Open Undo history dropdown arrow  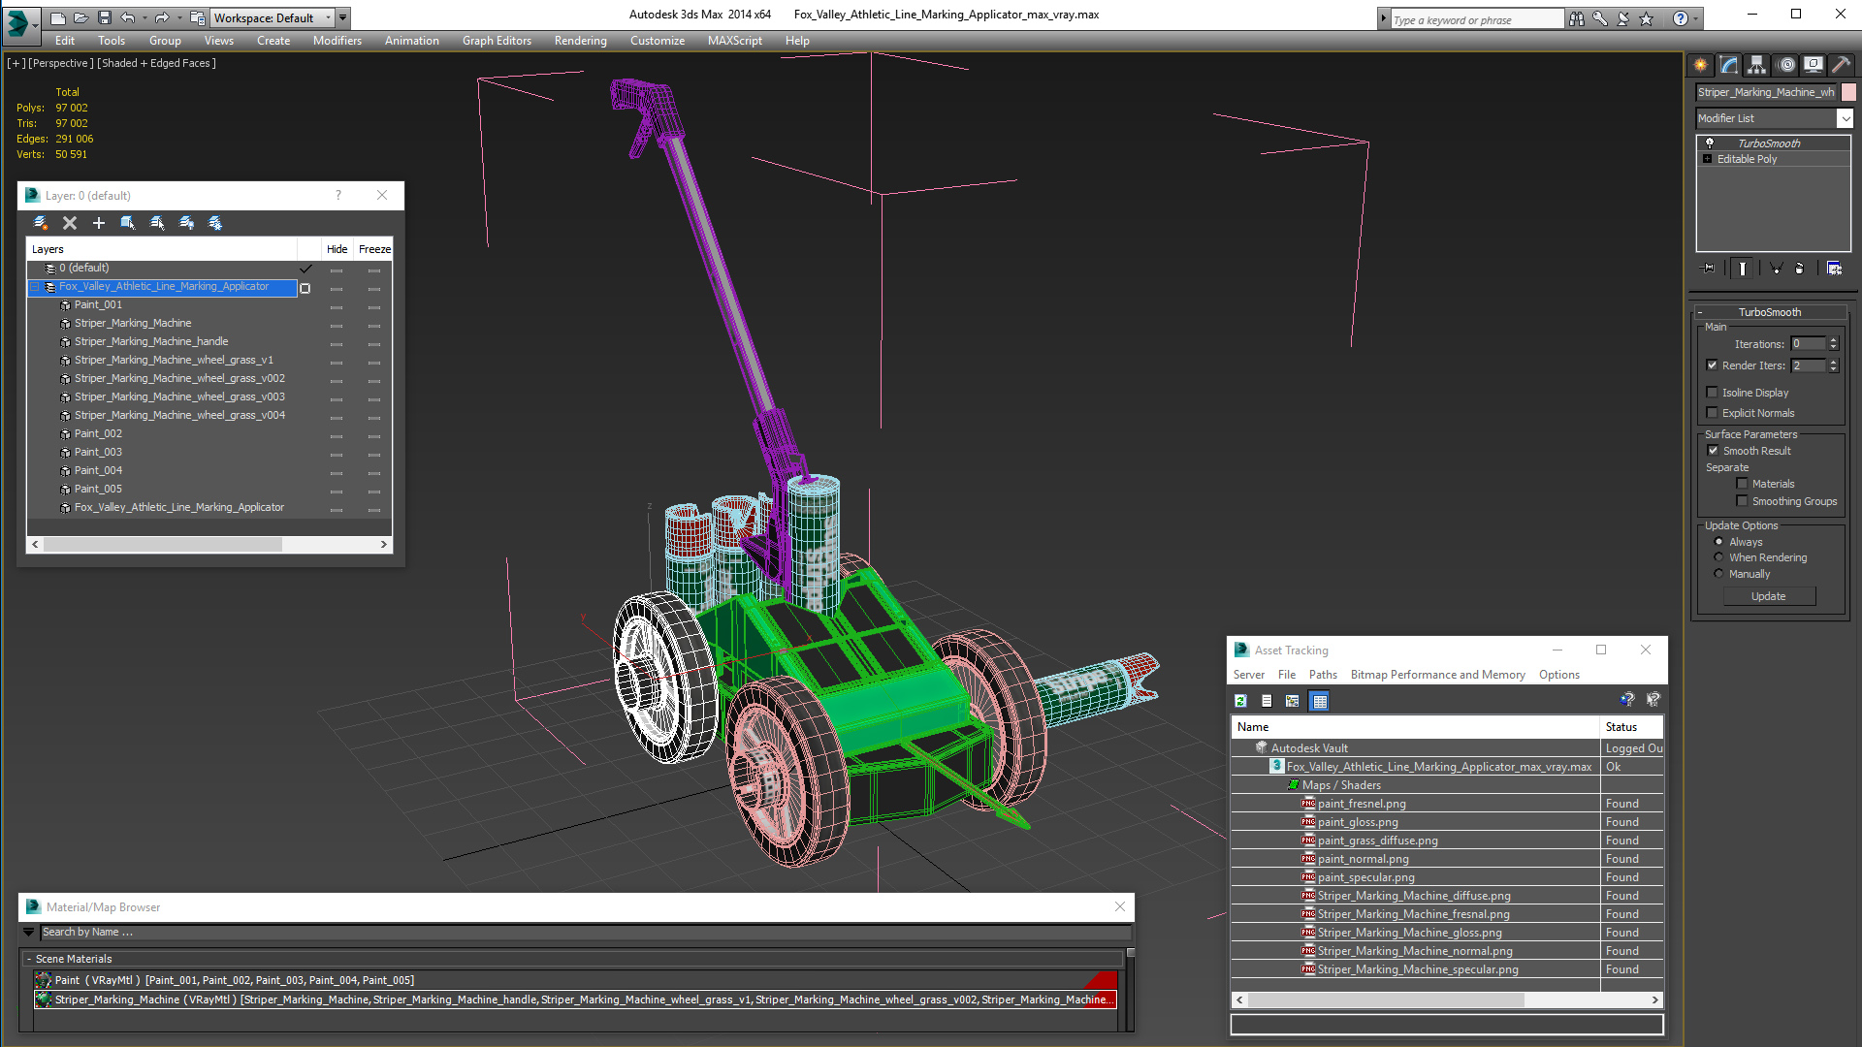click(x=144, y=17)
